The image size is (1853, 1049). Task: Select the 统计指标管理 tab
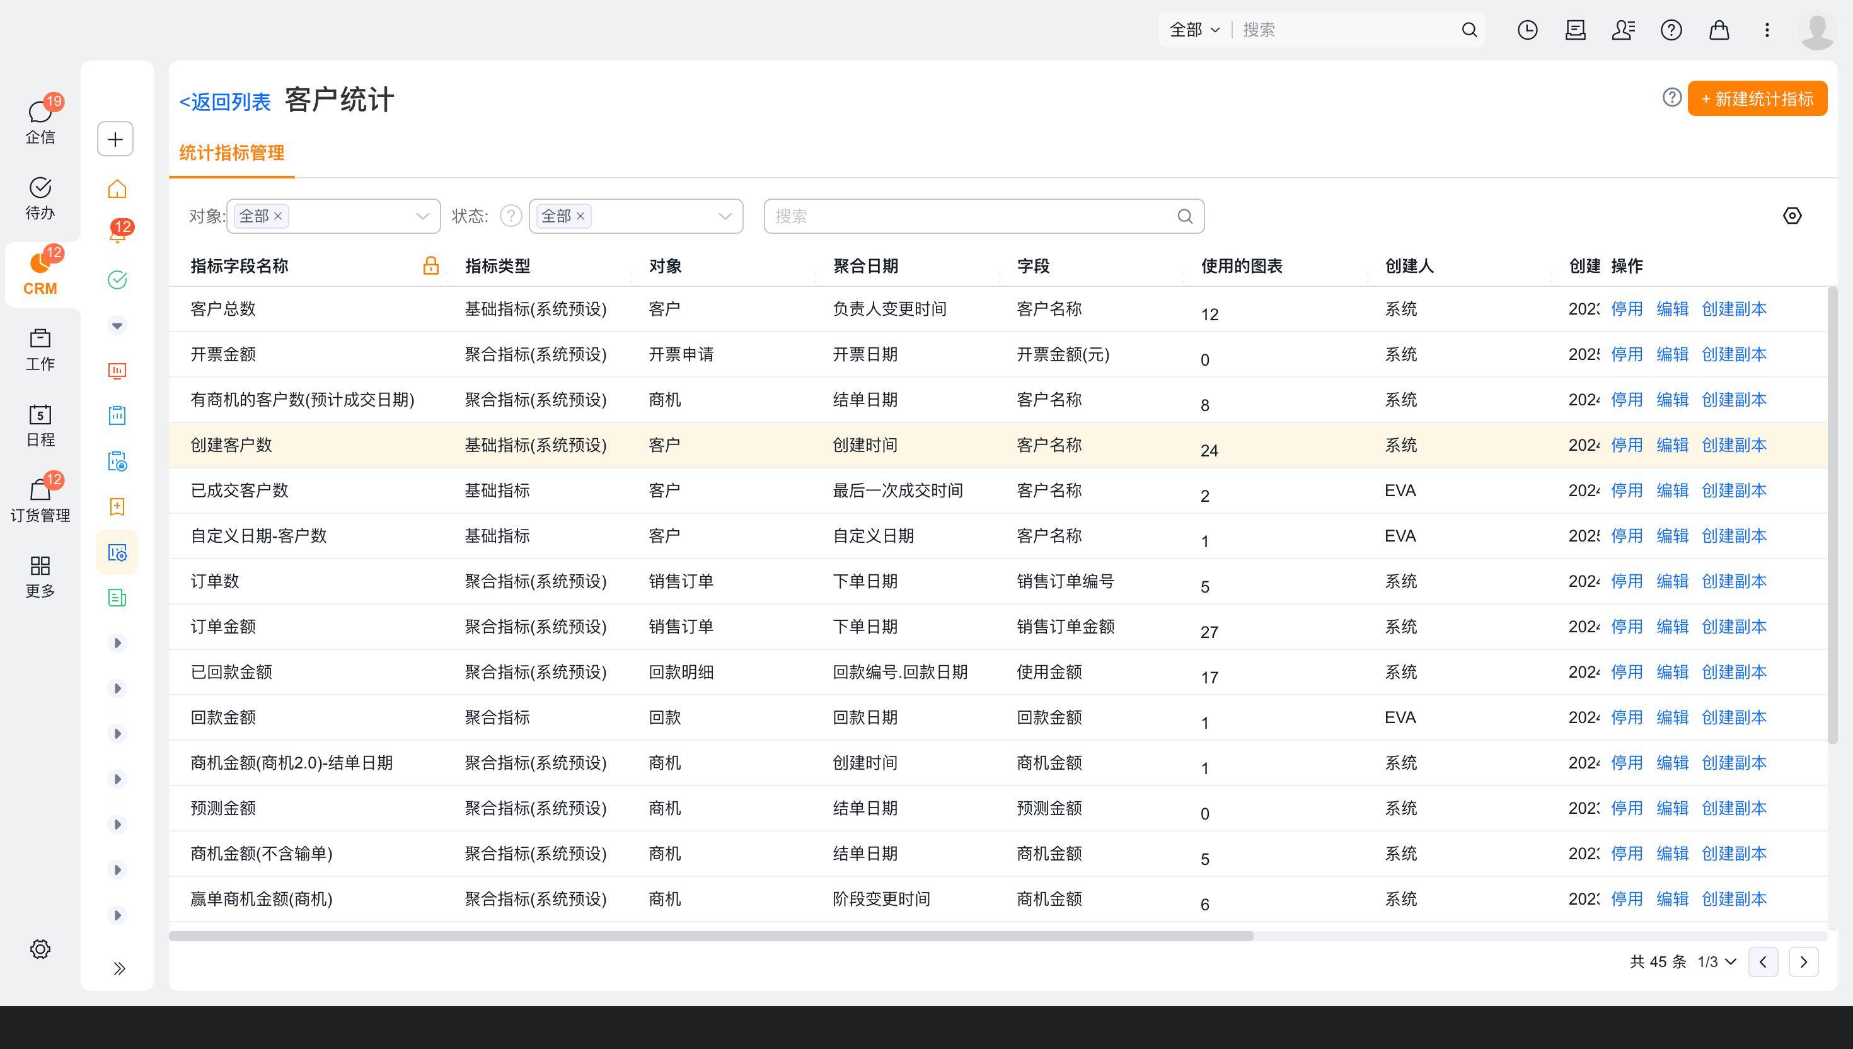[x=231, y=153]
